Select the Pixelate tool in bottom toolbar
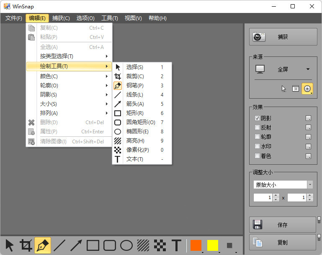This screenshot has width=322, height=255. coord(160,245)
